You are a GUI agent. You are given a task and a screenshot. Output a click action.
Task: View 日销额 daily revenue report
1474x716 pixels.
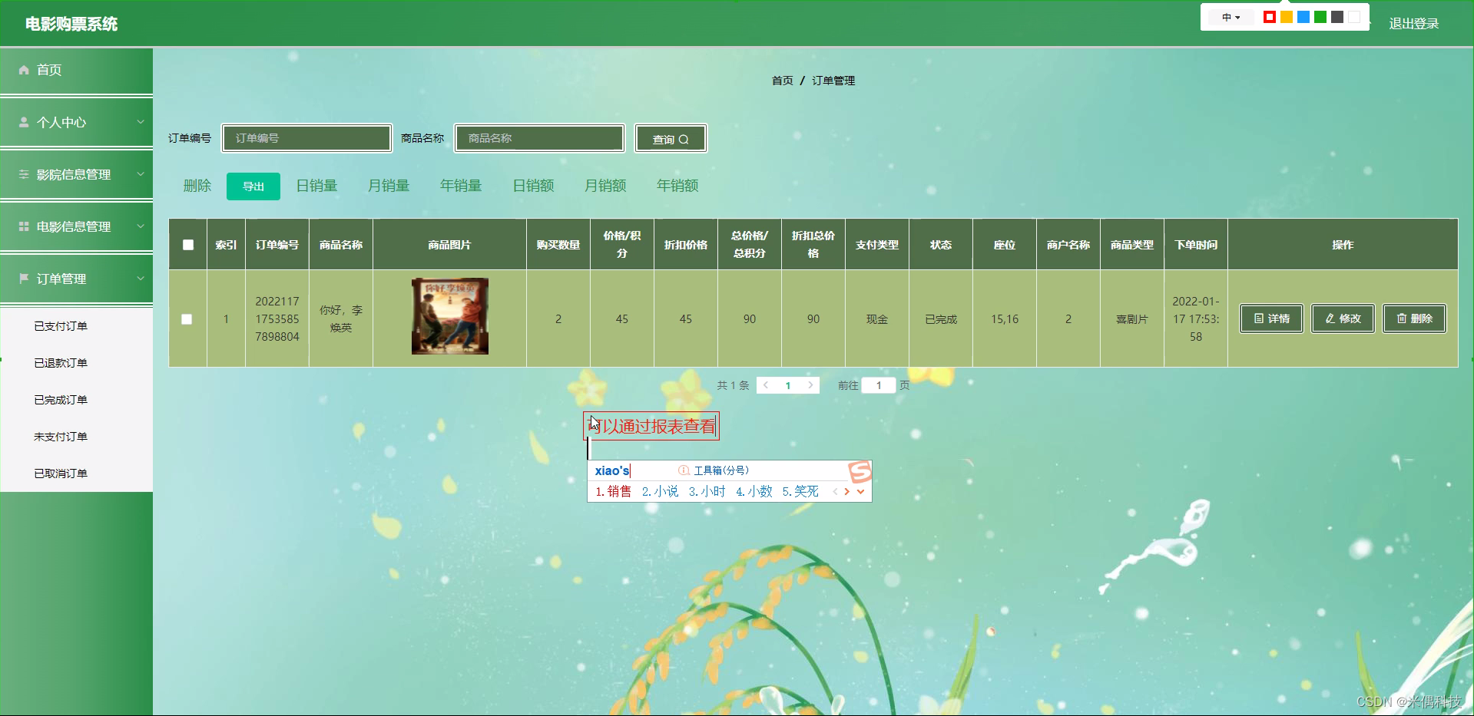[533, 186]
